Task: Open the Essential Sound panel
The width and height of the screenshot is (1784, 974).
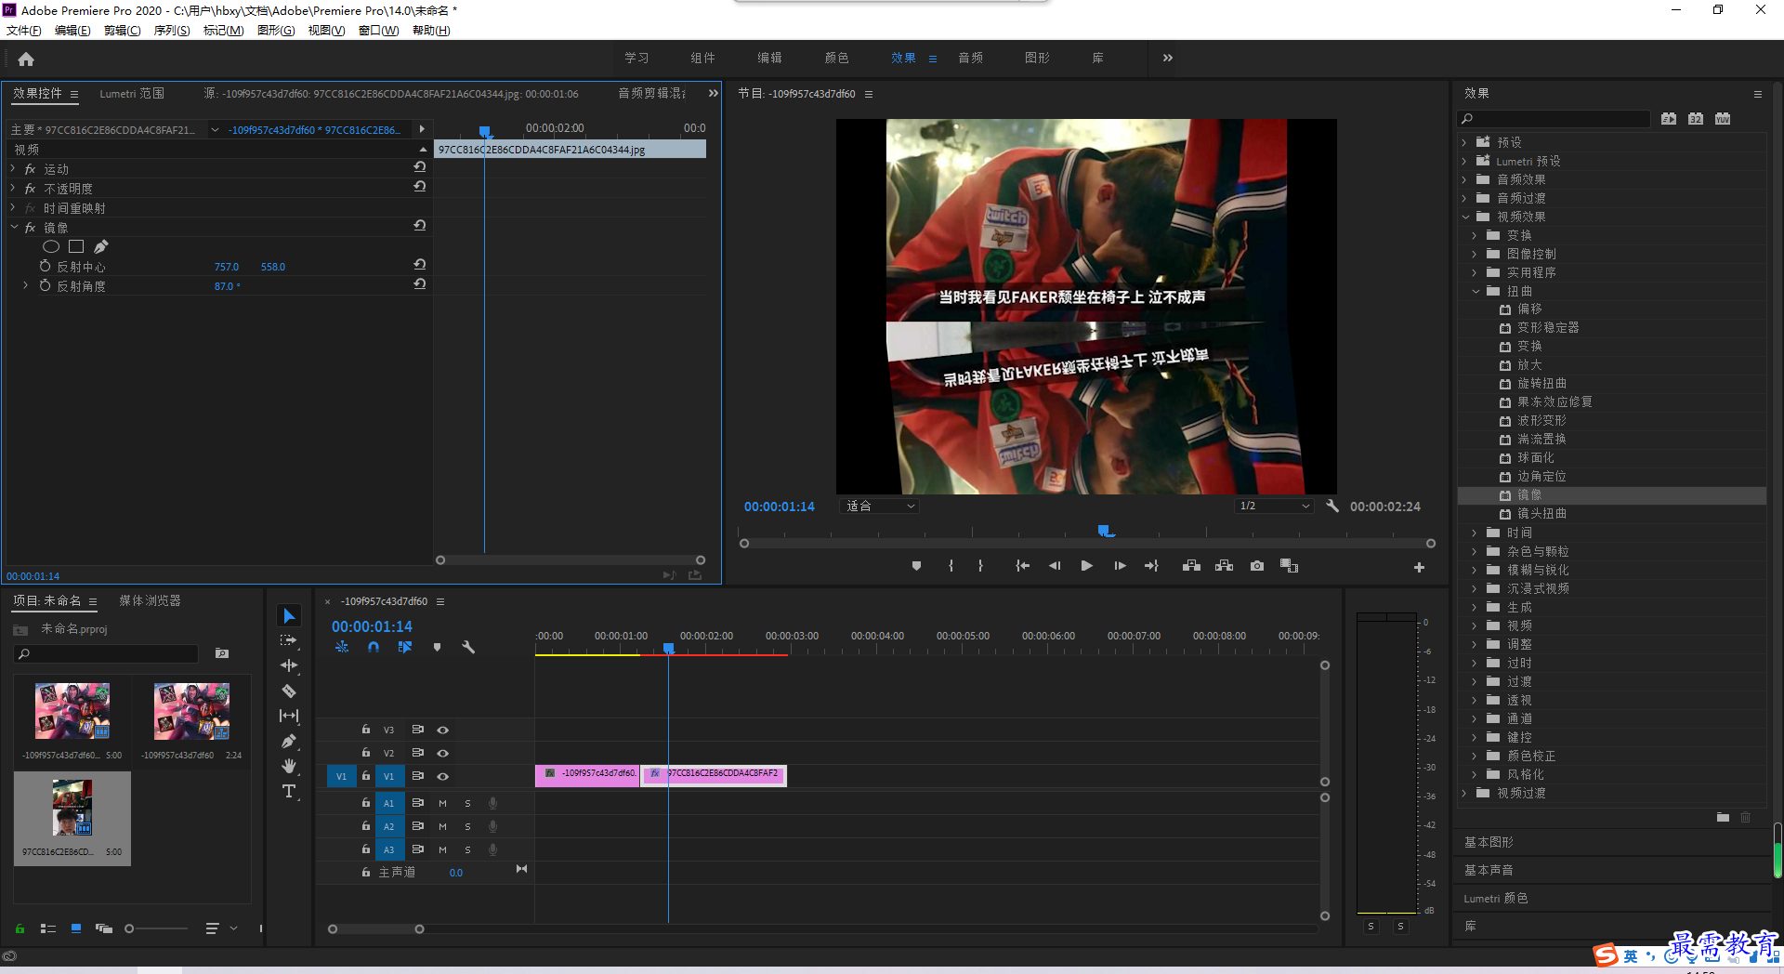Action: (1489, 870)
